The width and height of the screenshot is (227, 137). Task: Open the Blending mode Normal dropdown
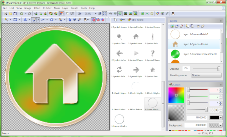click(x=206, y=75)
